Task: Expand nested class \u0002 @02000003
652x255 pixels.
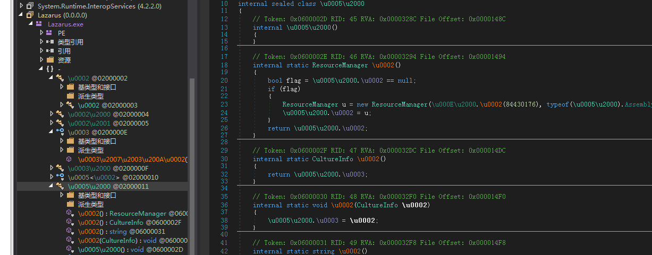Action: click(62, 105)
